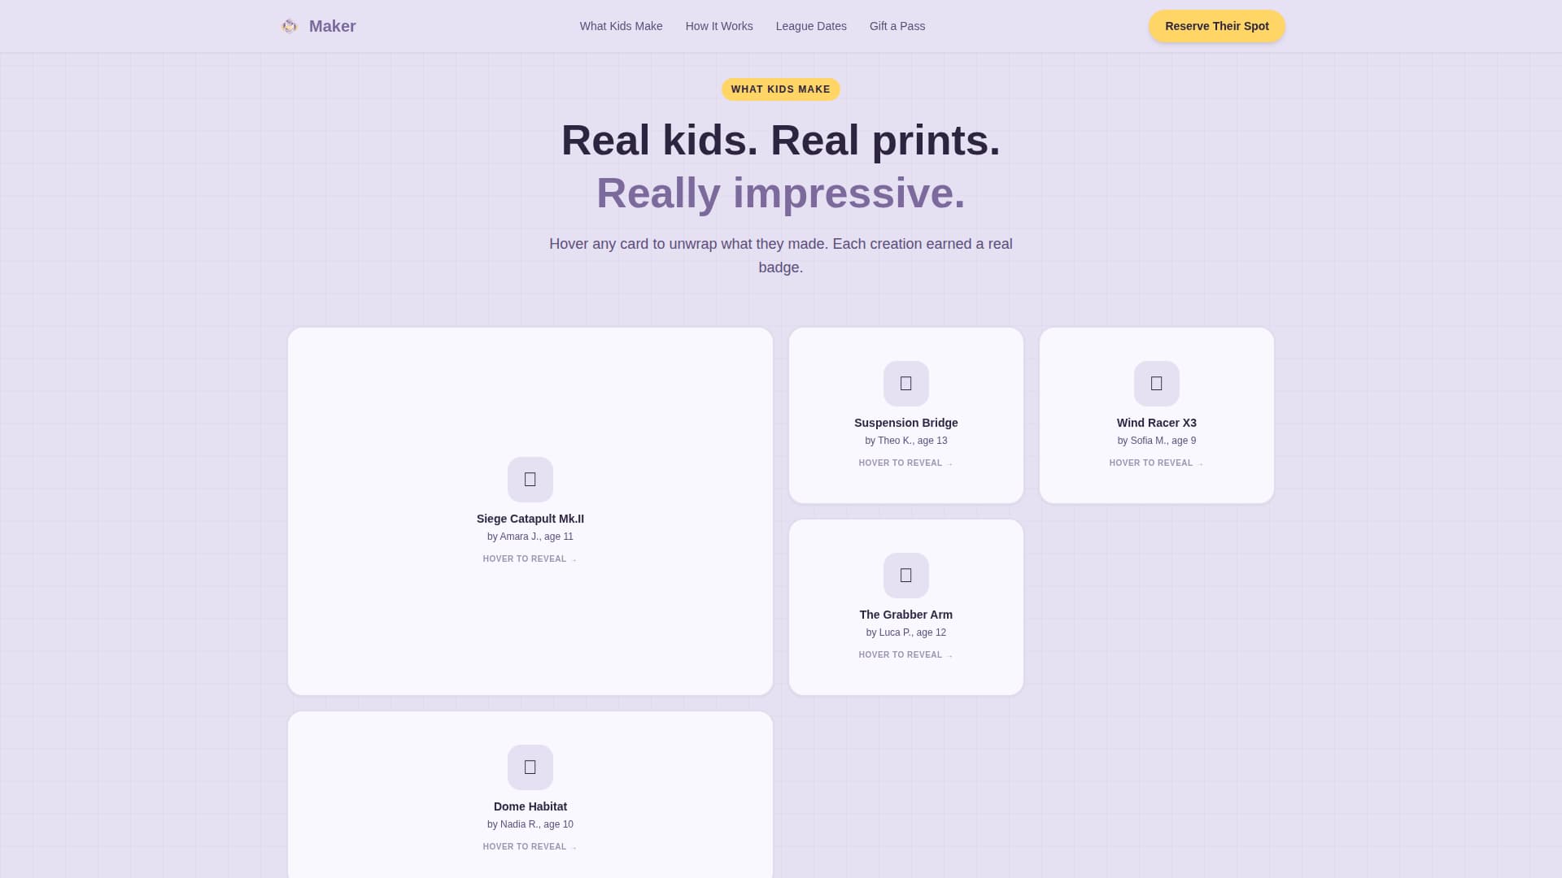Click the Dome Habitat card icon

coord(530,767)
